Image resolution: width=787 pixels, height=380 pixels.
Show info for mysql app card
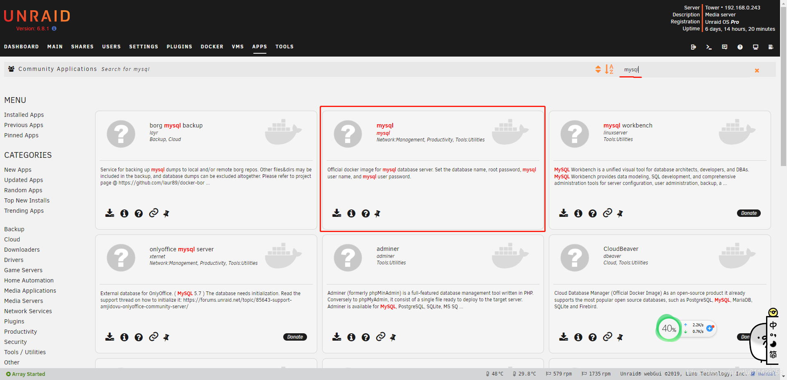[x=351, y=214]
